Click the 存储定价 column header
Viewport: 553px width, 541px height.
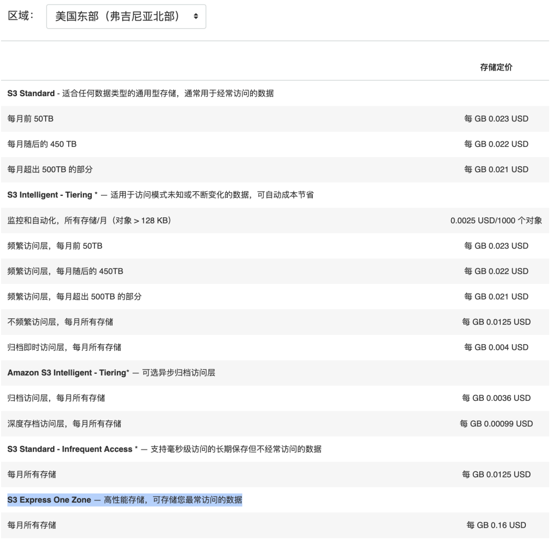(x=496, y=67)
